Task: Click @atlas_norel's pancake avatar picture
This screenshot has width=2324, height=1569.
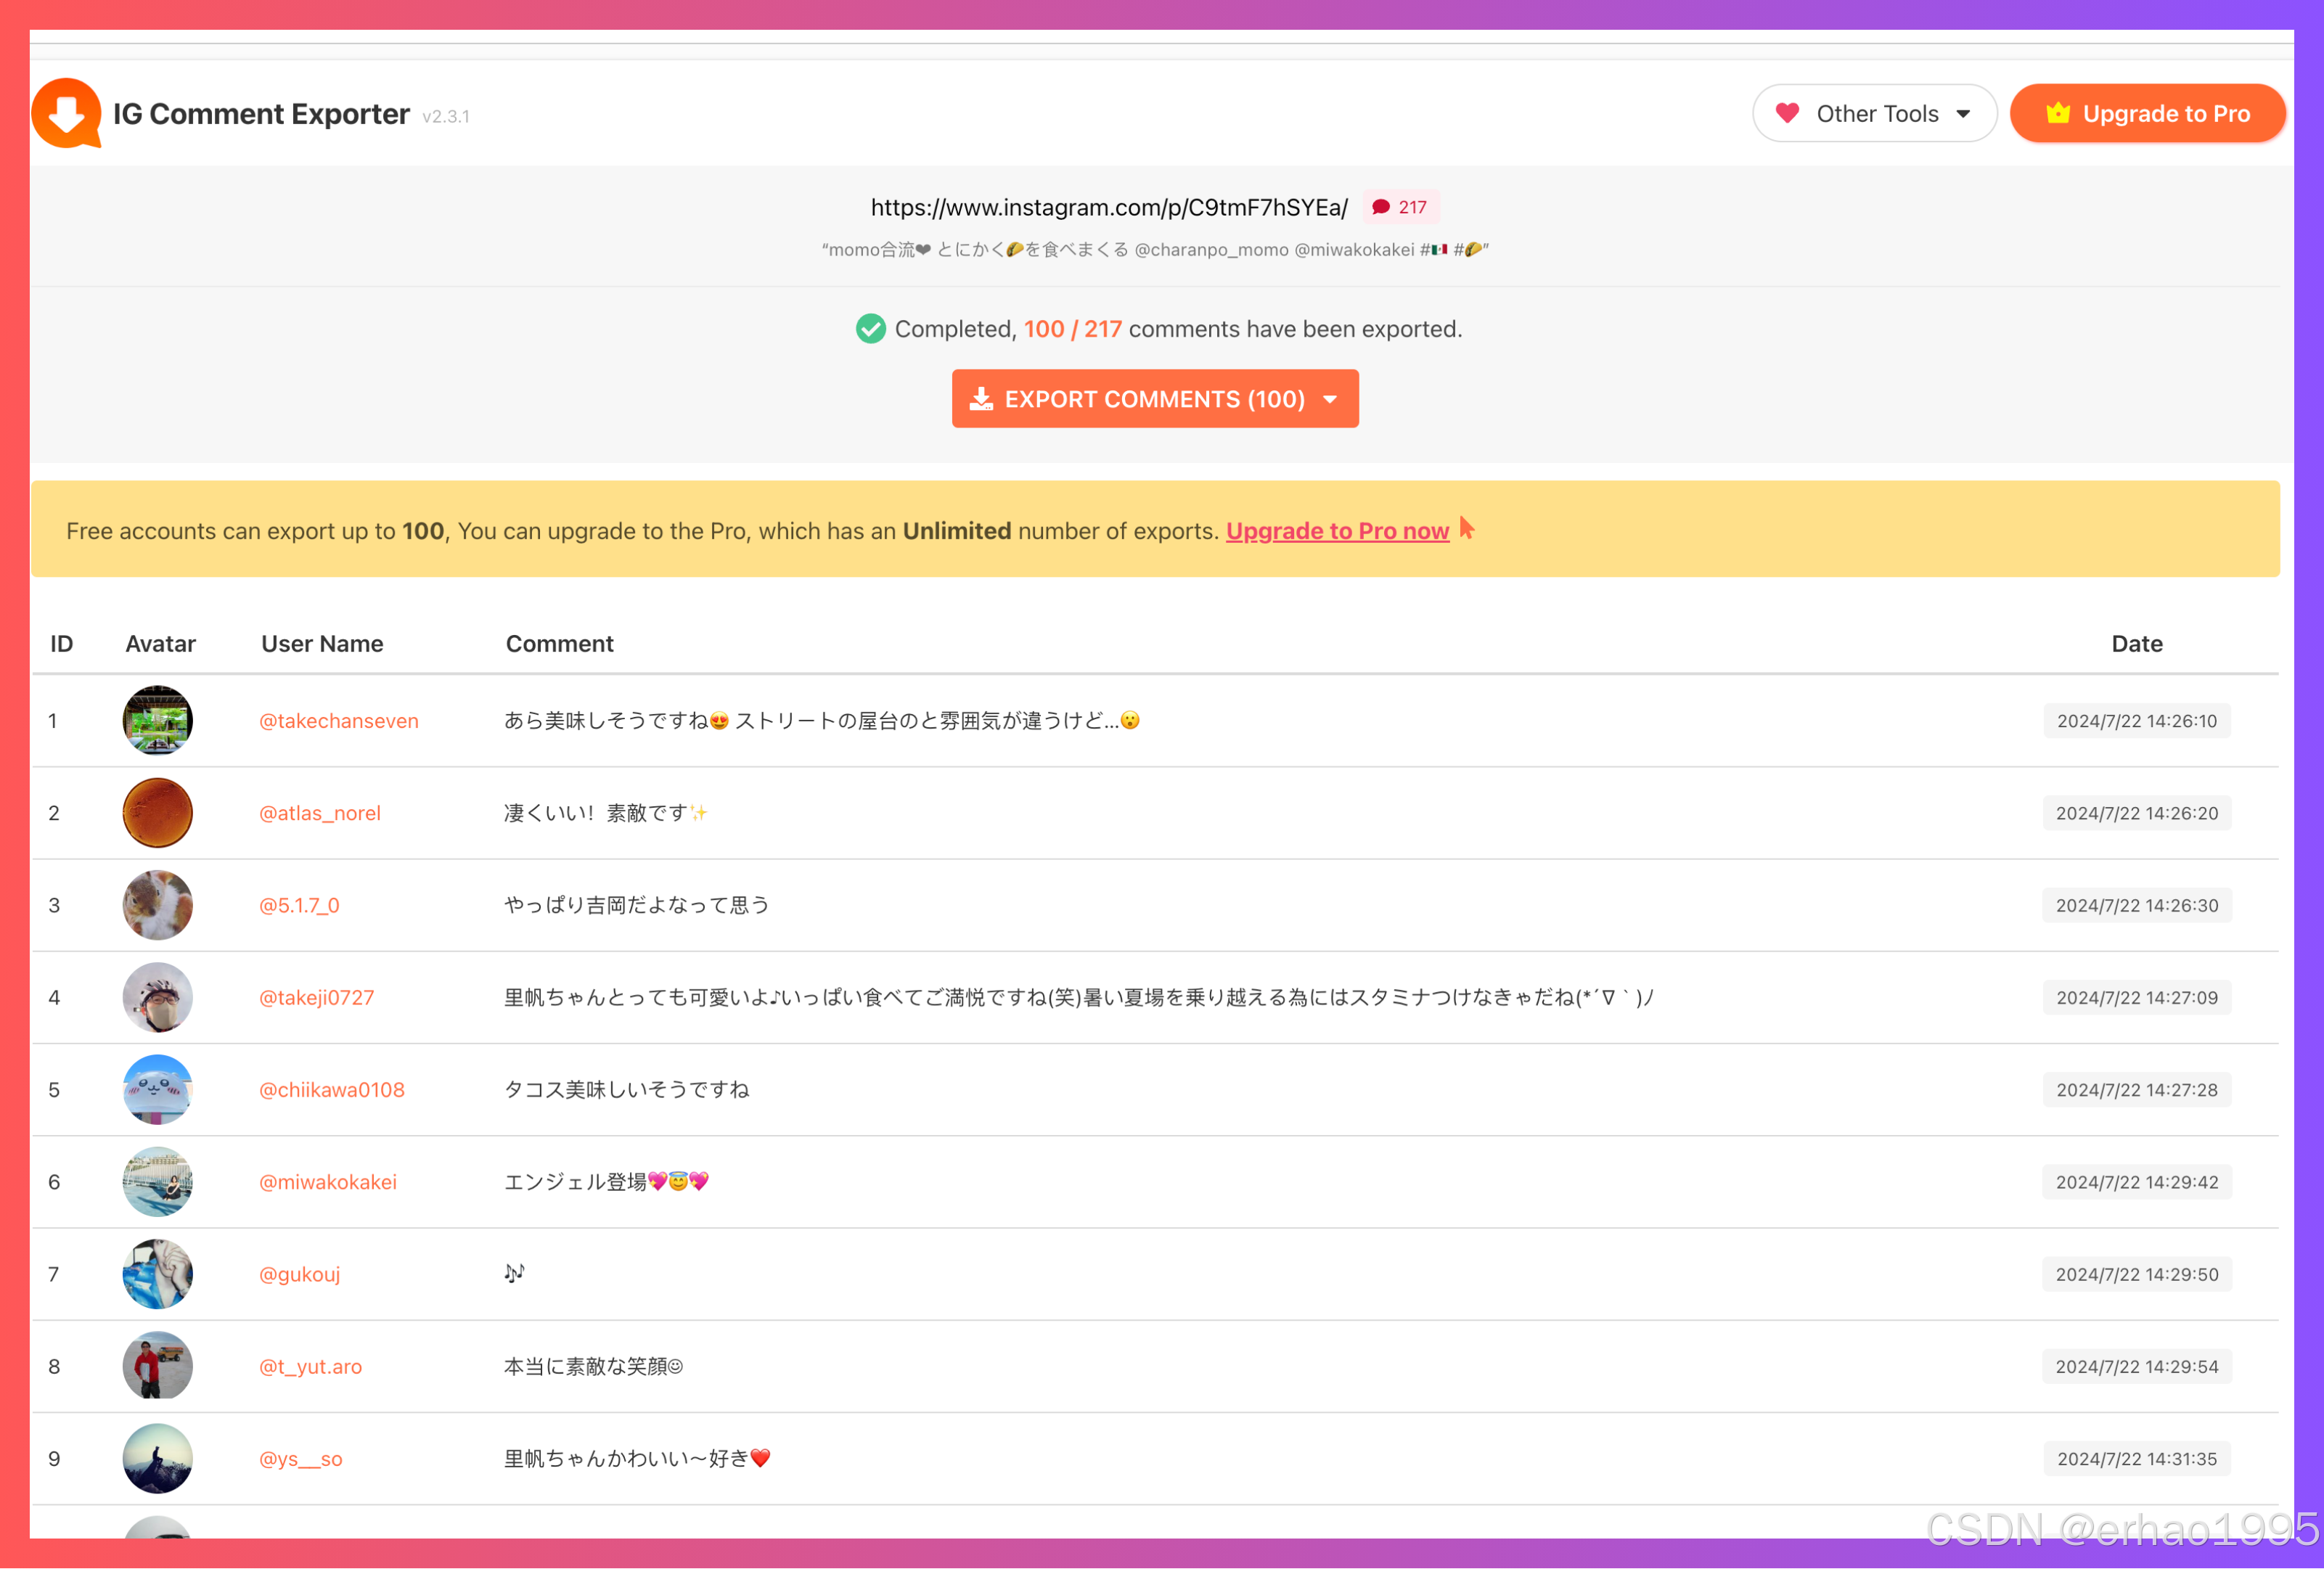Action: pos(157,812)
